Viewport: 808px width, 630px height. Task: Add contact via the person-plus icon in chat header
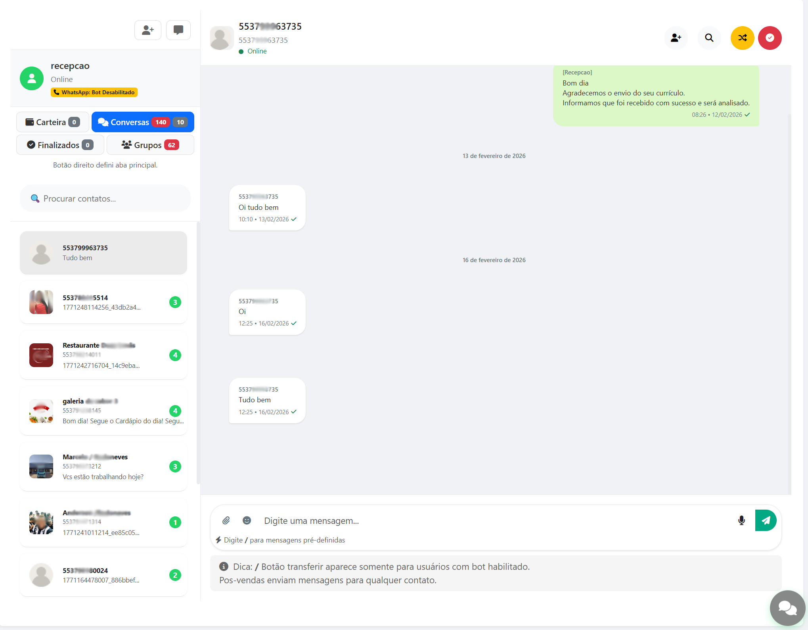pyautogui.click(x=676, y=38)
